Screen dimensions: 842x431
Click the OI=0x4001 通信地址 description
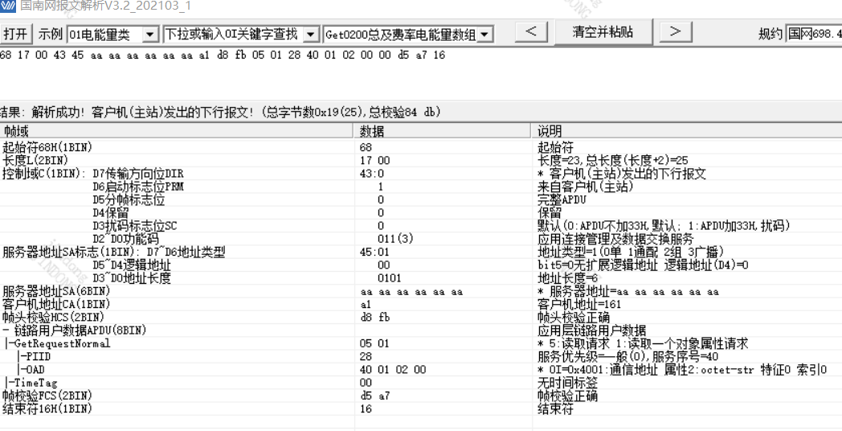coord(681,369)
